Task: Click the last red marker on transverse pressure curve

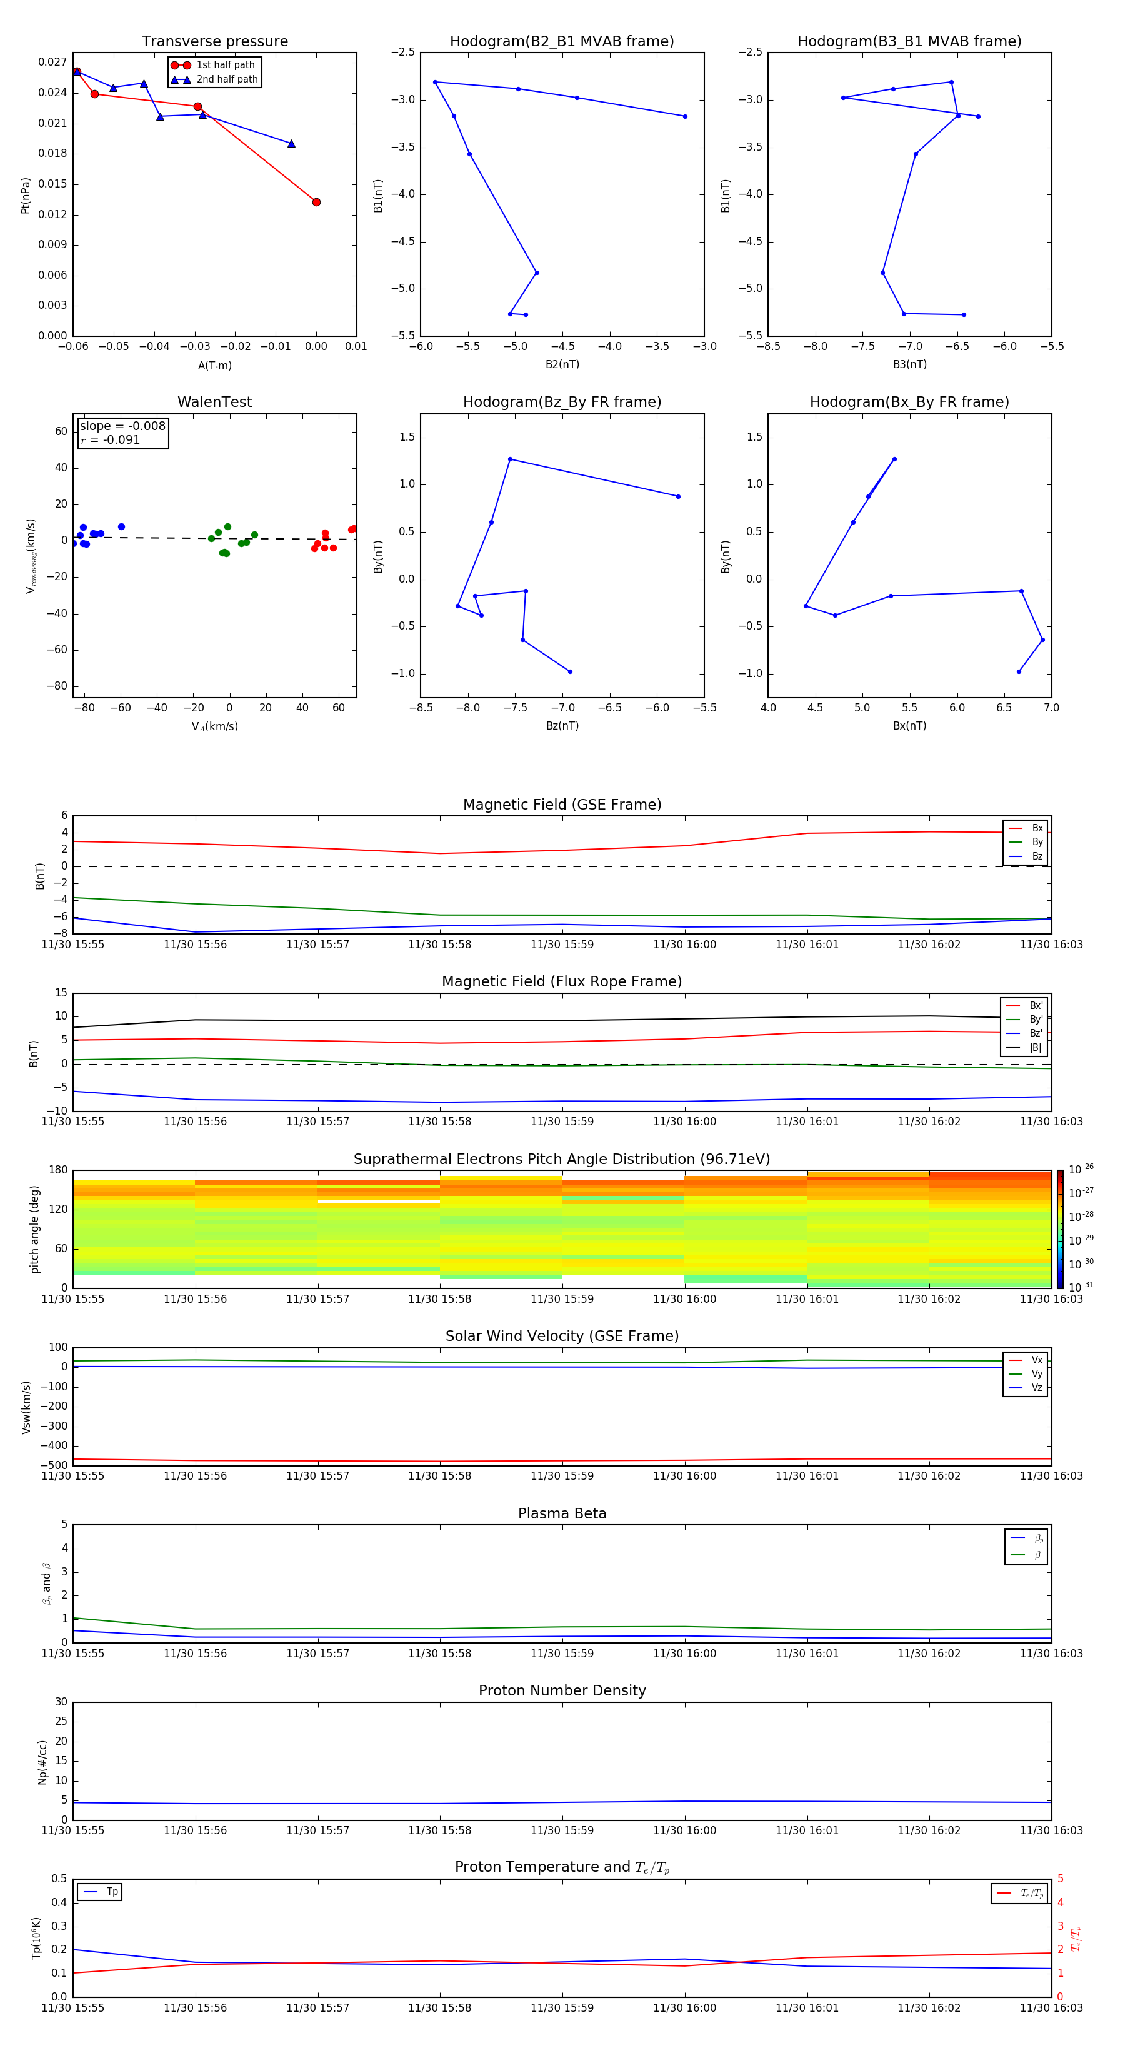Action: click(316, 202)
